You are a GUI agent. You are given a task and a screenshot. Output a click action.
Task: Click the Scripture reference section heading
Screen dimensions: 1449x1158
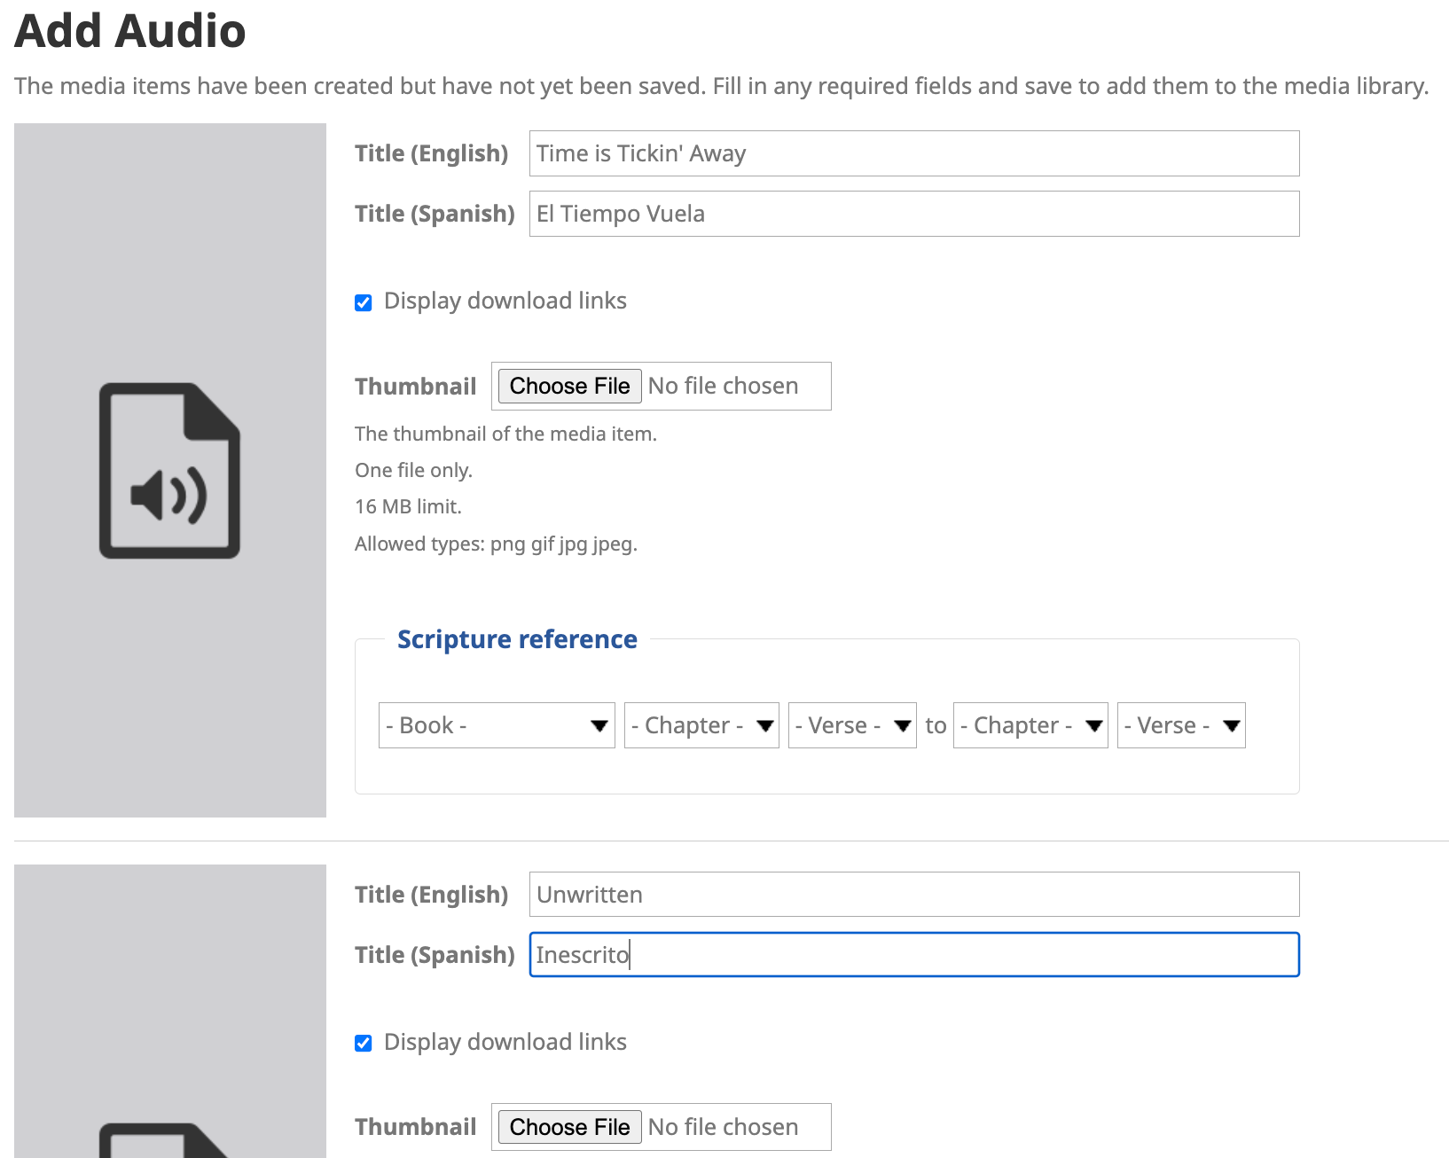click(517, 639)
